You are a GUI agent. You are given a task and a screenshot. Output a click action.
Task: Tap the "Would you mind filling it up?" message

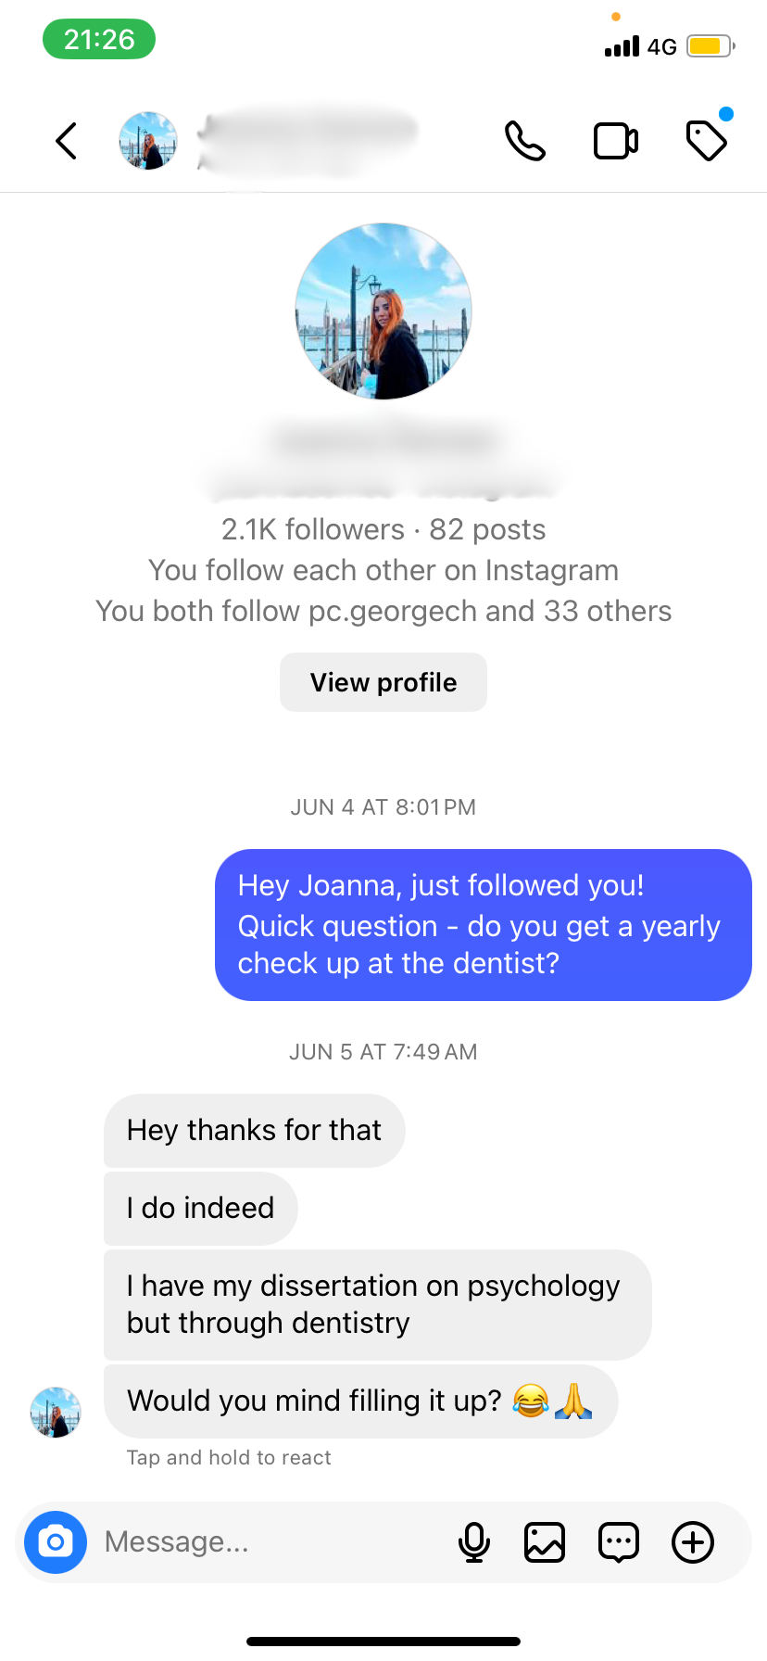click(360, 1401)
